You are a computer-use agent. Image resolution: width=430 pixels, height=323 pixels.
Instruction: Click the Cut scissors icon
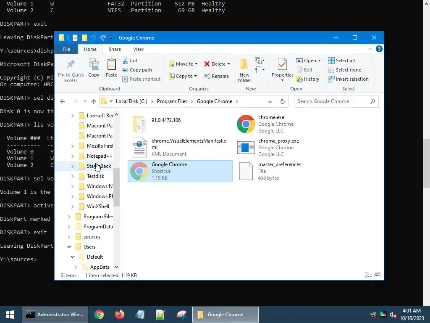point(125,61)
